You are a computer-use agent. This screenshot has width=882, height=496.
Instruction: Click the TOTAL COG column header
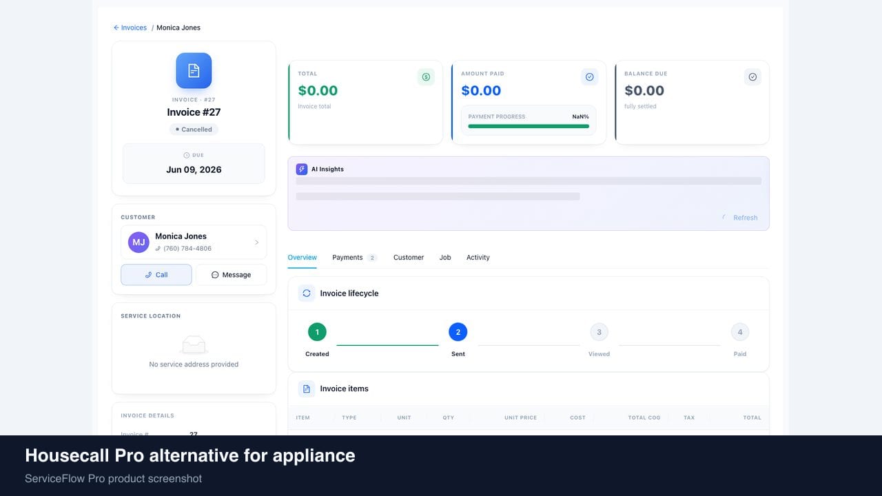point(644,417)
